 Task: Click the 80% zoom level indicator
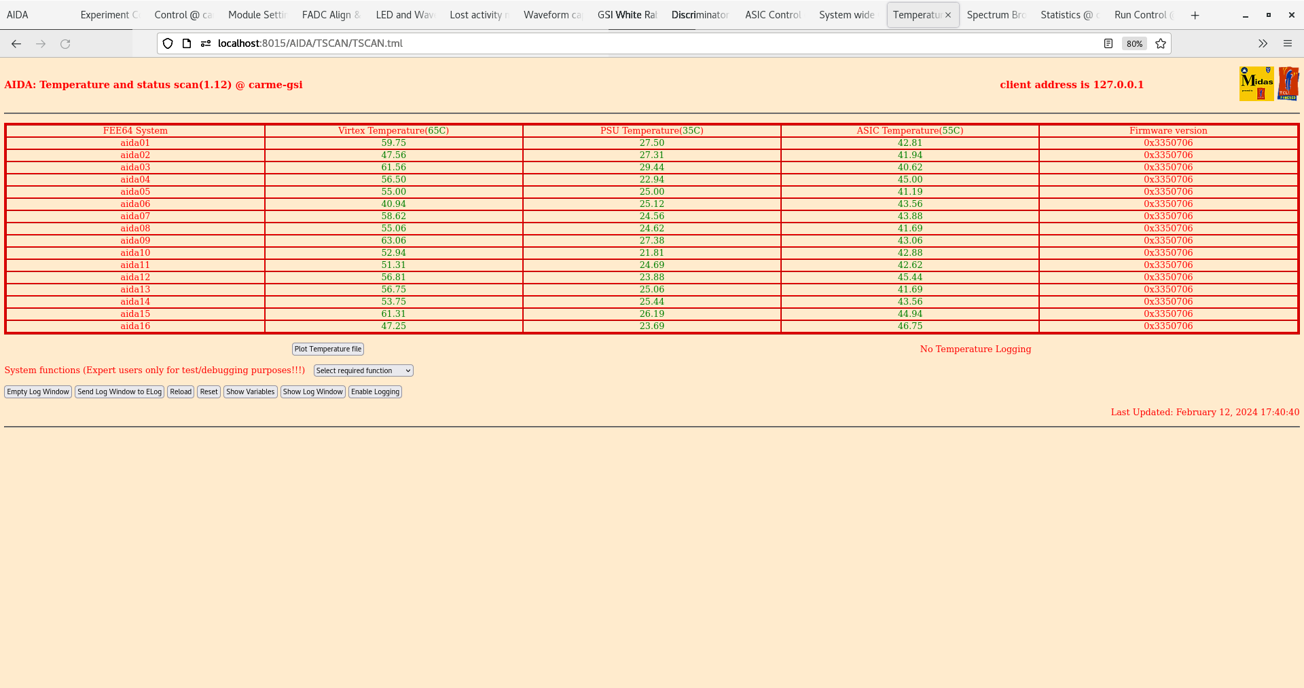click(1134, 43)
